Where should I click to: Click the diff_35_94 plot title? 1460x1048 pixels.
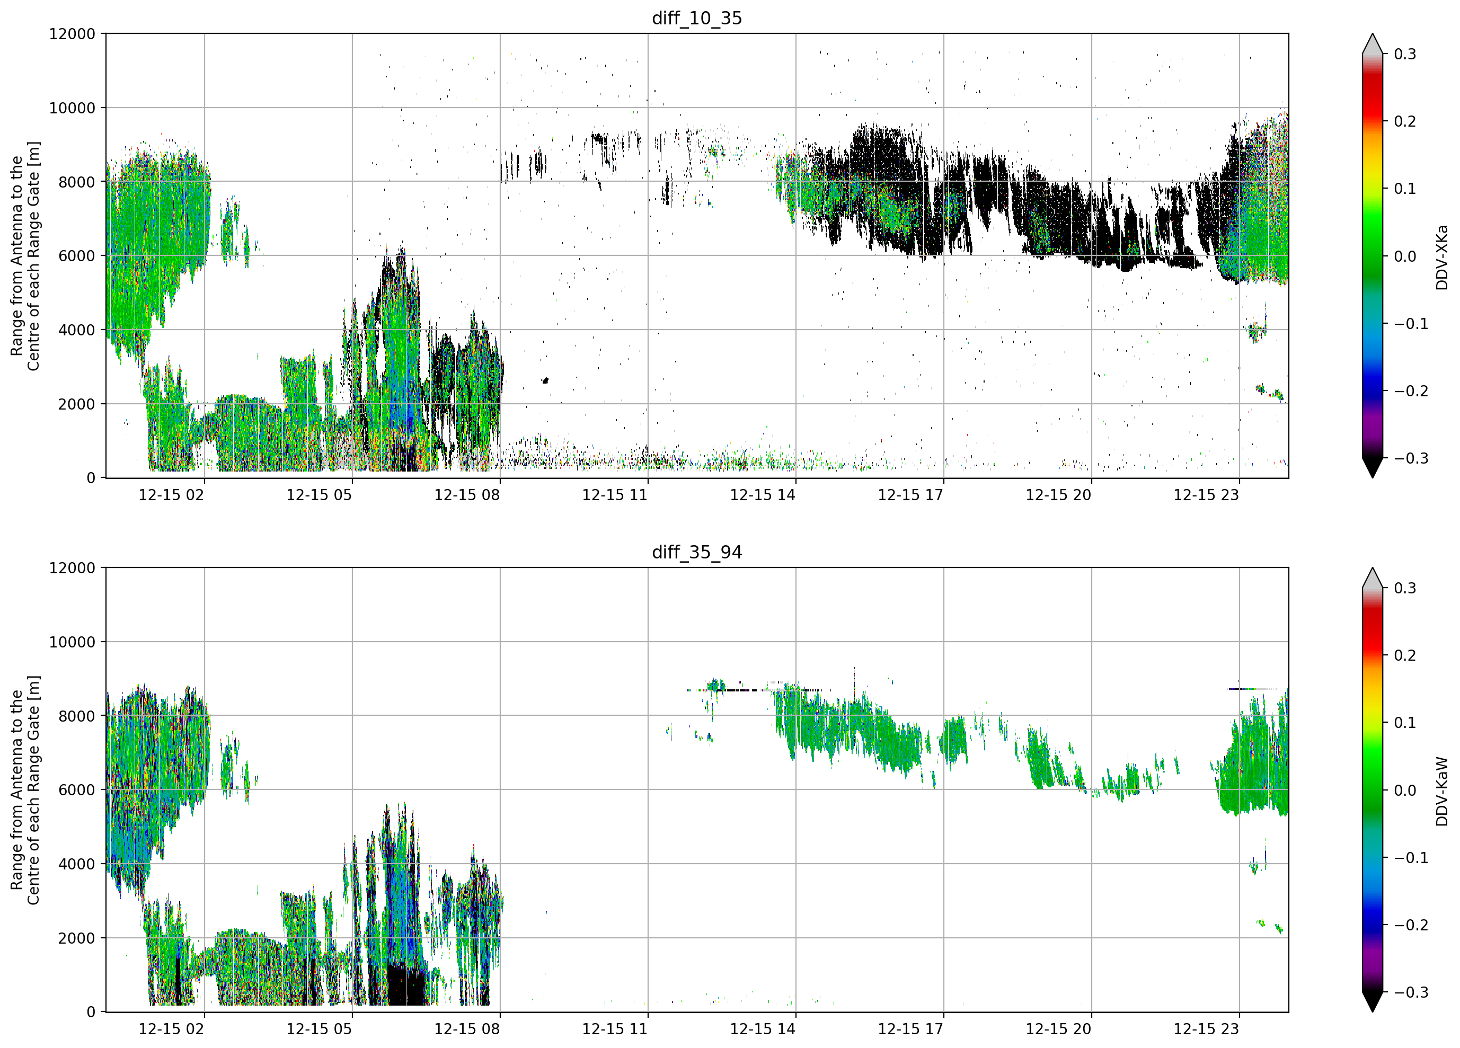[696, 552]
